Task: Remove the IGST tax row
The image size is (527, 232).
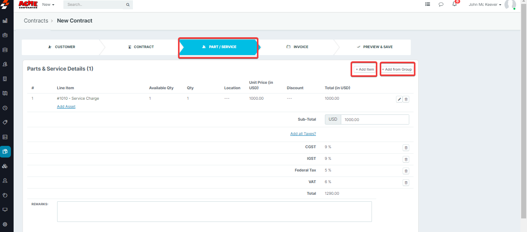Action: click(x=406, y=159)
